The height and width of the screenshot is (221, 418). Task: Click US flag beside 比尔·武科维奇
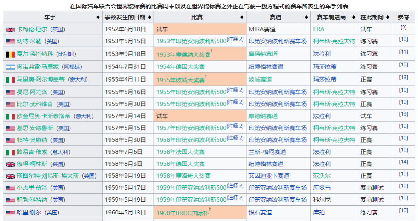(10, 104)
